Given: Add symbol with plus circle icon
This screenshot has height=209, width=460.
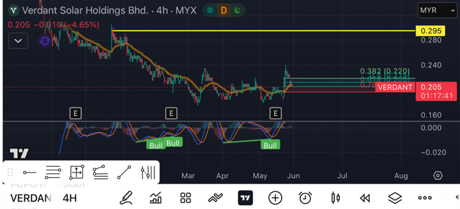Looking at the screenshot, I should [x=275, y=198].
